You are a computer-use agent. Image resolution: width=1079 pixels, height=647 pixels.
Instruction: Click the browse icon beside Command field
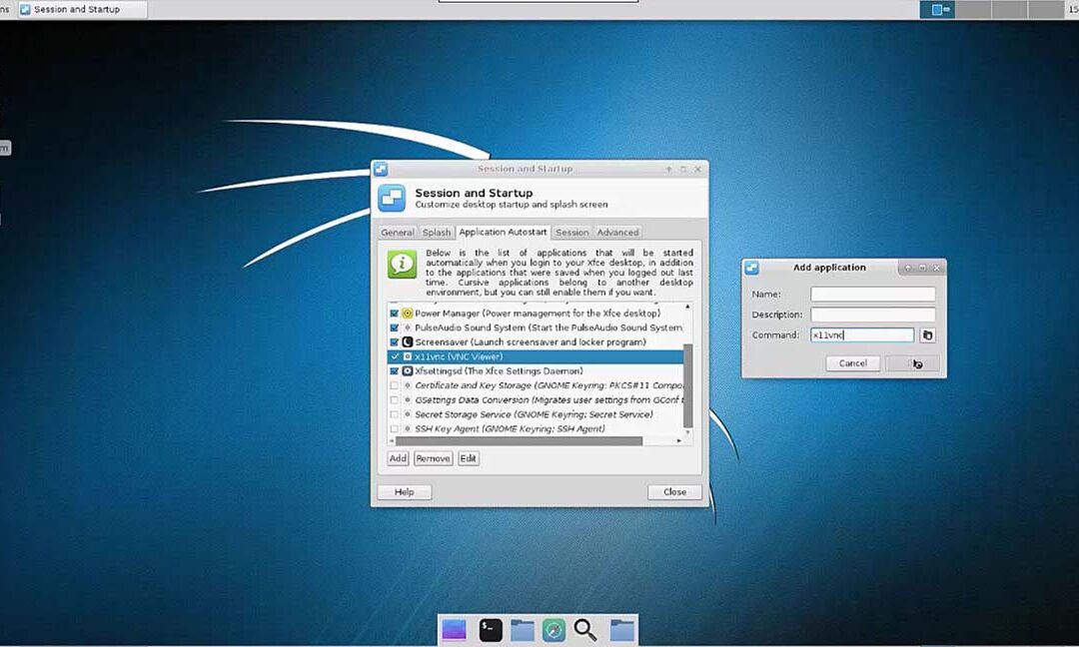[927, 335]
